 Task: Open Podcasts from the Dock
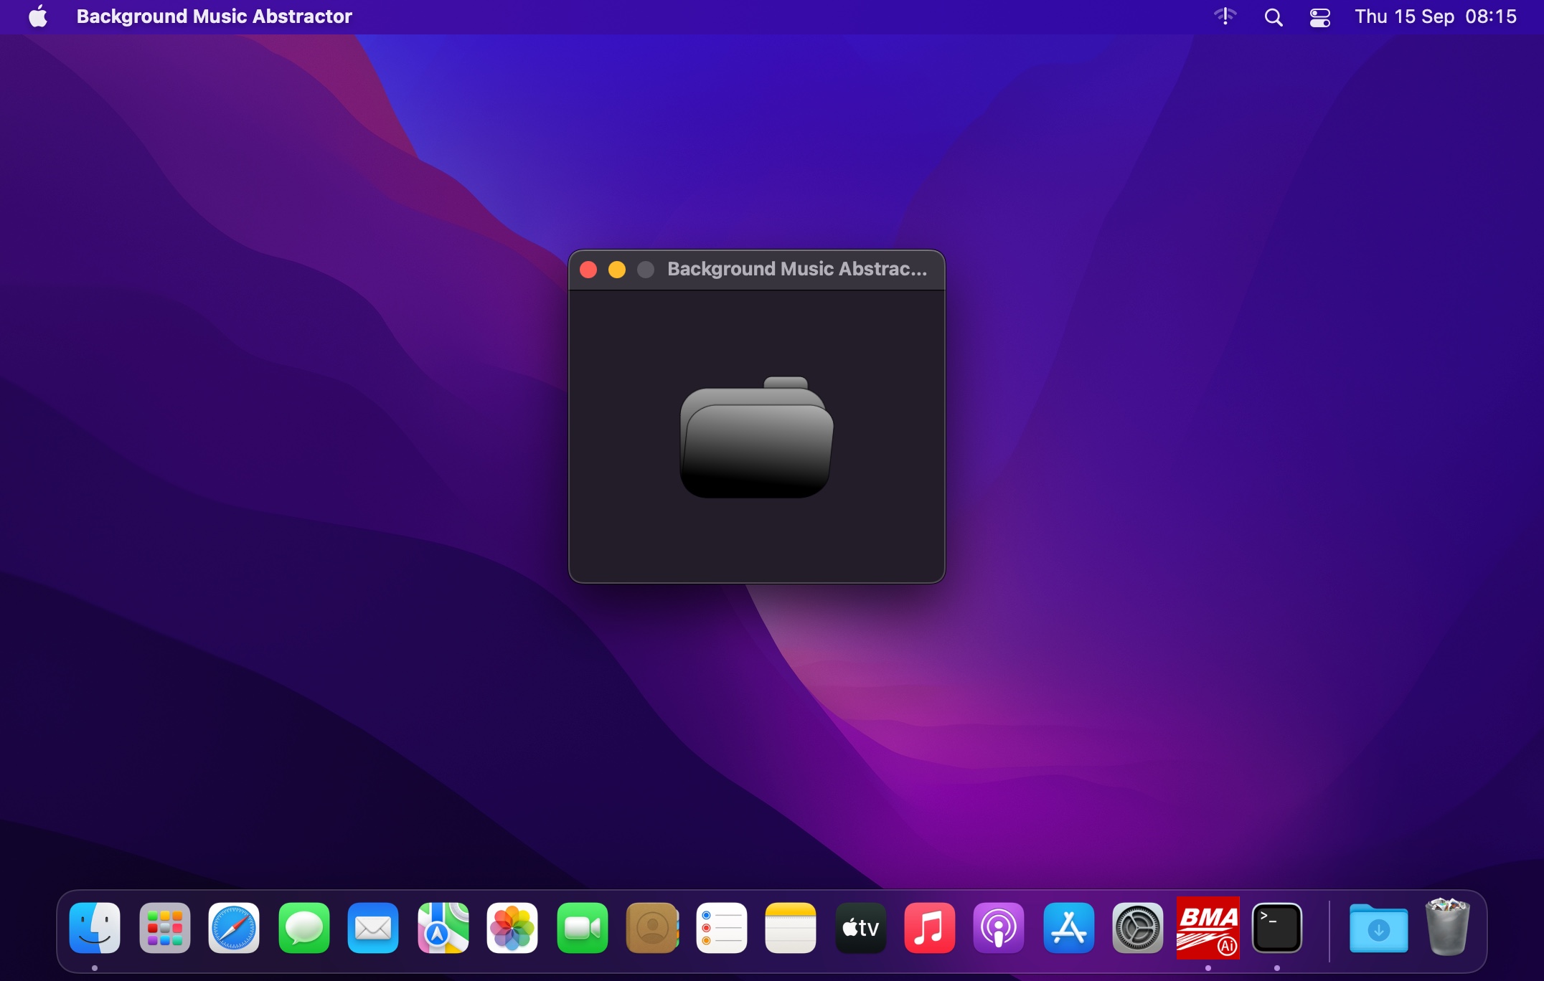(x=999, y=928)
